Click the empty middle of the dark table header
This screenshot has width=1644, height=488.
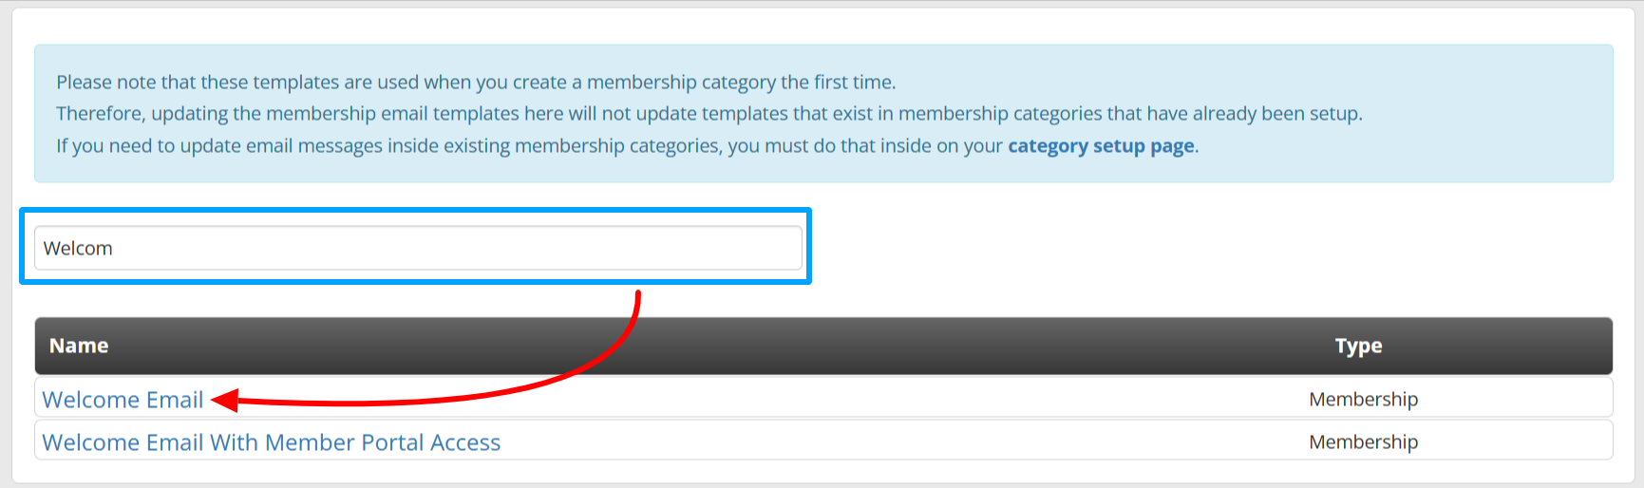pos(722,346)
